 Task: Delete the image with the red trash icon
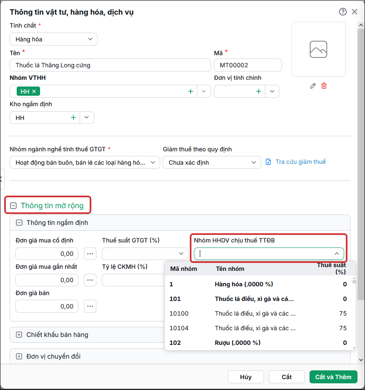324,86
